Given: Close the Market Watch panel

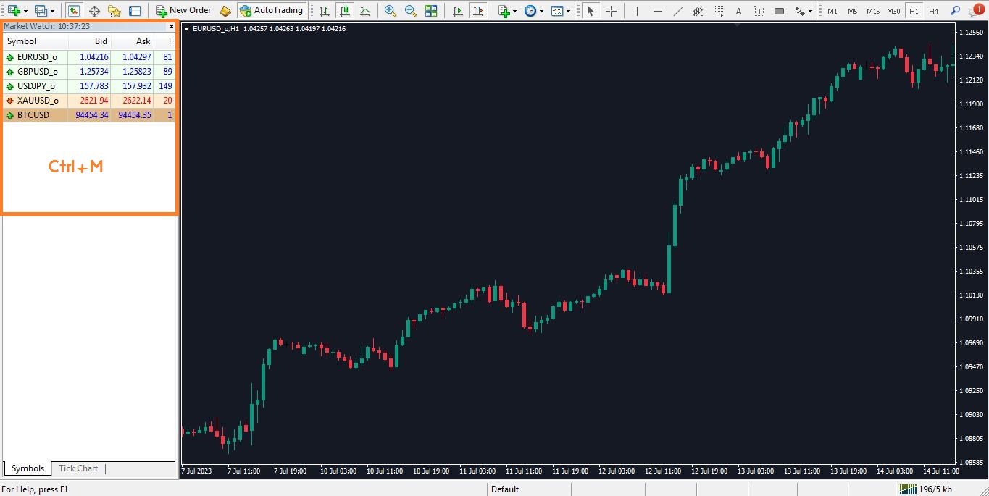Looking at the screenshot, I should pyautogui.click(x=172, y=26).
